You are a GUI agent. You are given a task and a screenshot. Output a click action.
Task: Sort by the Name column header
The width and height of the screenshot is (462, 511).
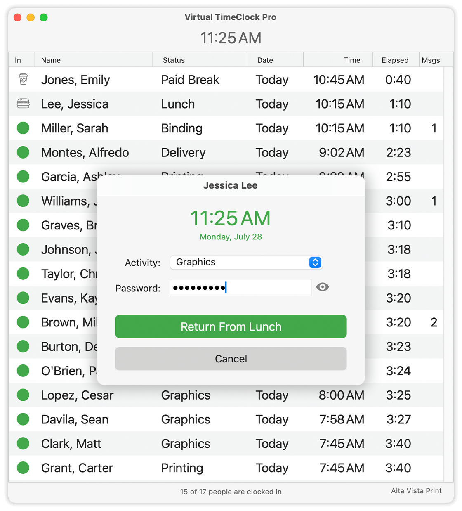click(94, 60)
